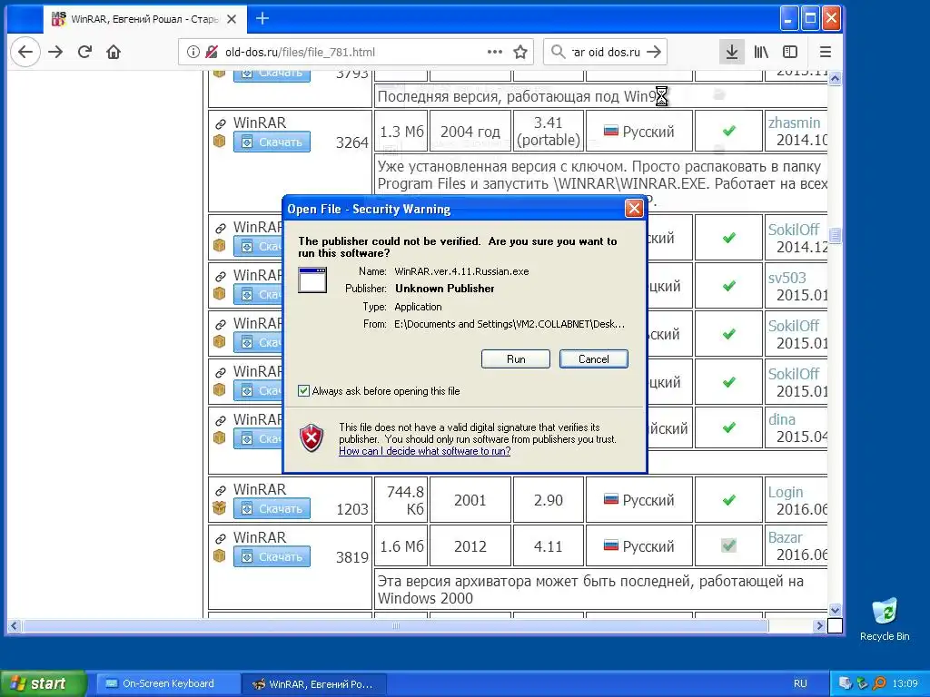
Task: Open the downloads panel
Action: coord(732,52)
